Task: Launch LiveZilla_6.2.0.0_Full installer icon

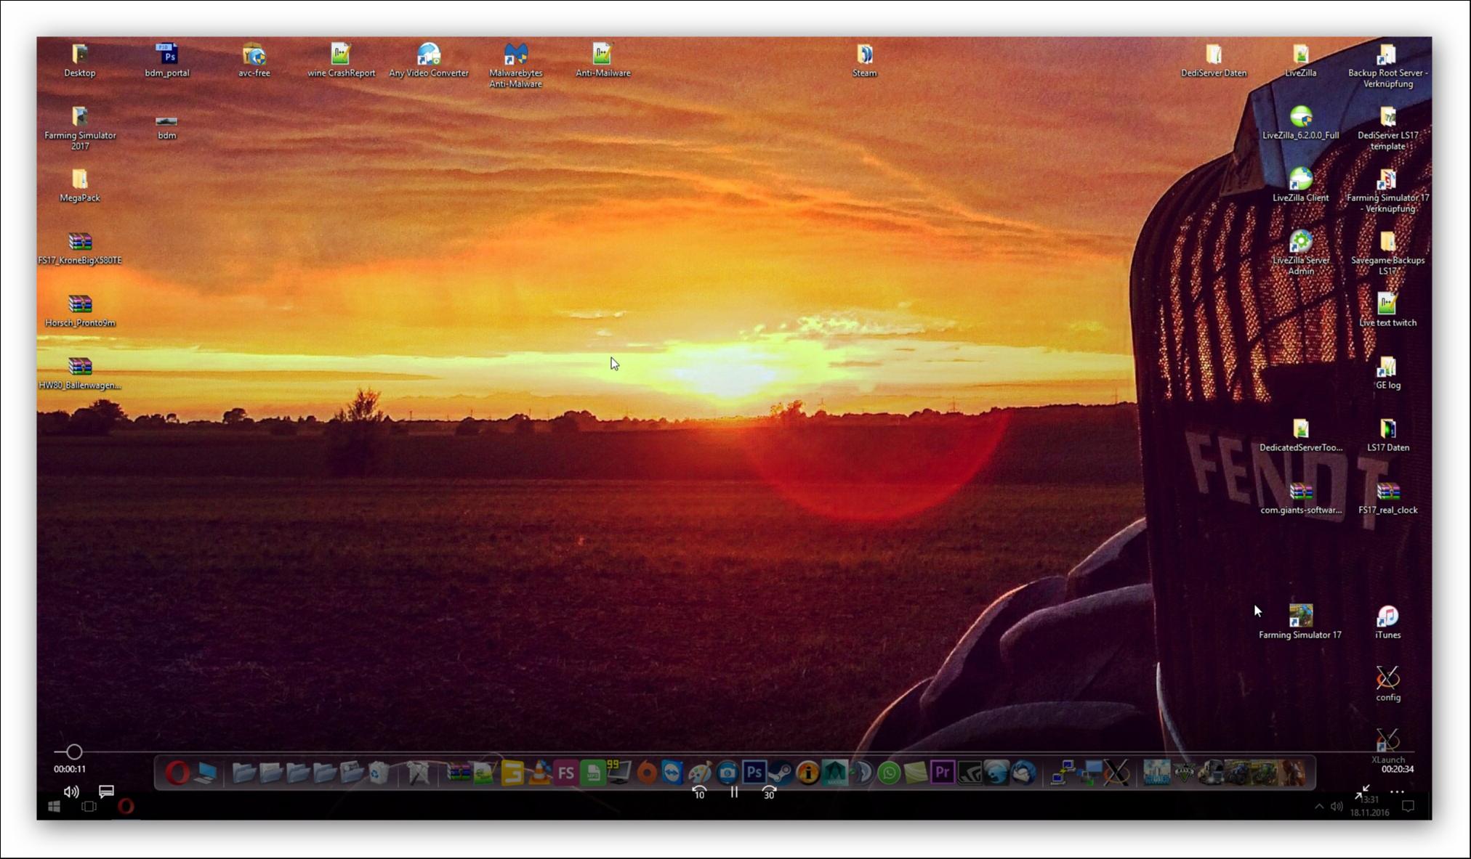Action: click(1300, 123)
